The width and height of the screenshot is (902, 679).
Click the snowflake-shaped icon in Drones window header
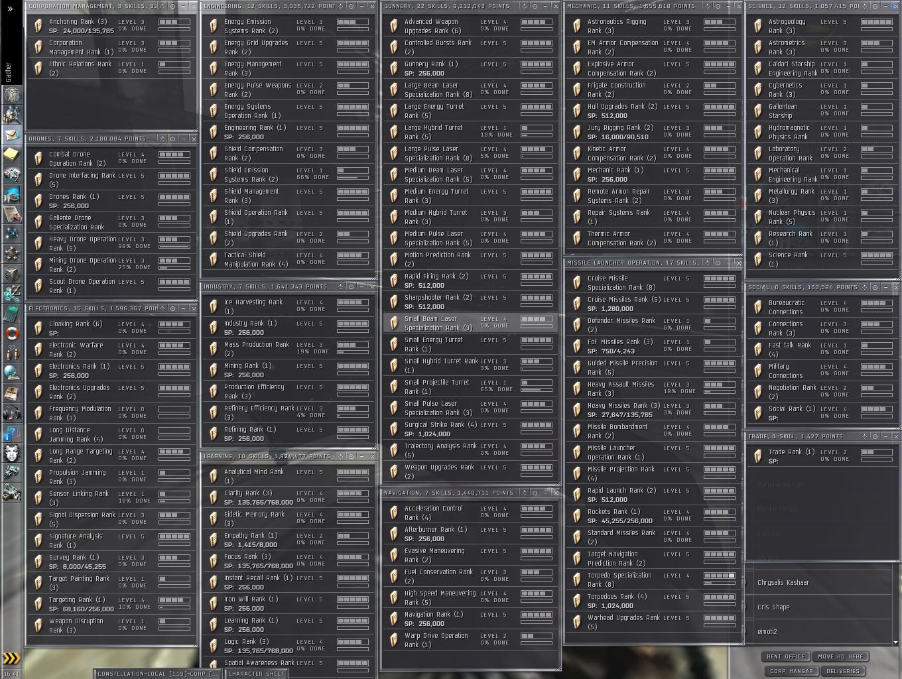tap(162, 139)
